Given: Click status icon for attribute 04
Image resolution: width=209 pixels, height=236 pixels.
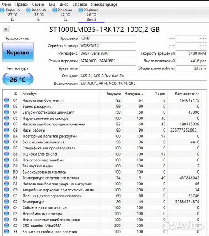Looking at the screenshot, I should point(7,112).
